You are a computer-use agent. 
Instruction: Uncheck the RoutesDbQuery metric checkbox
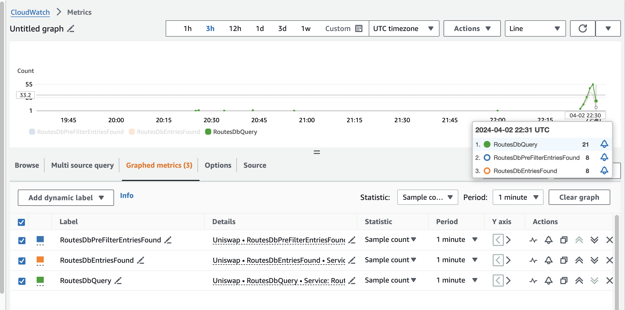tap(22, 281)
